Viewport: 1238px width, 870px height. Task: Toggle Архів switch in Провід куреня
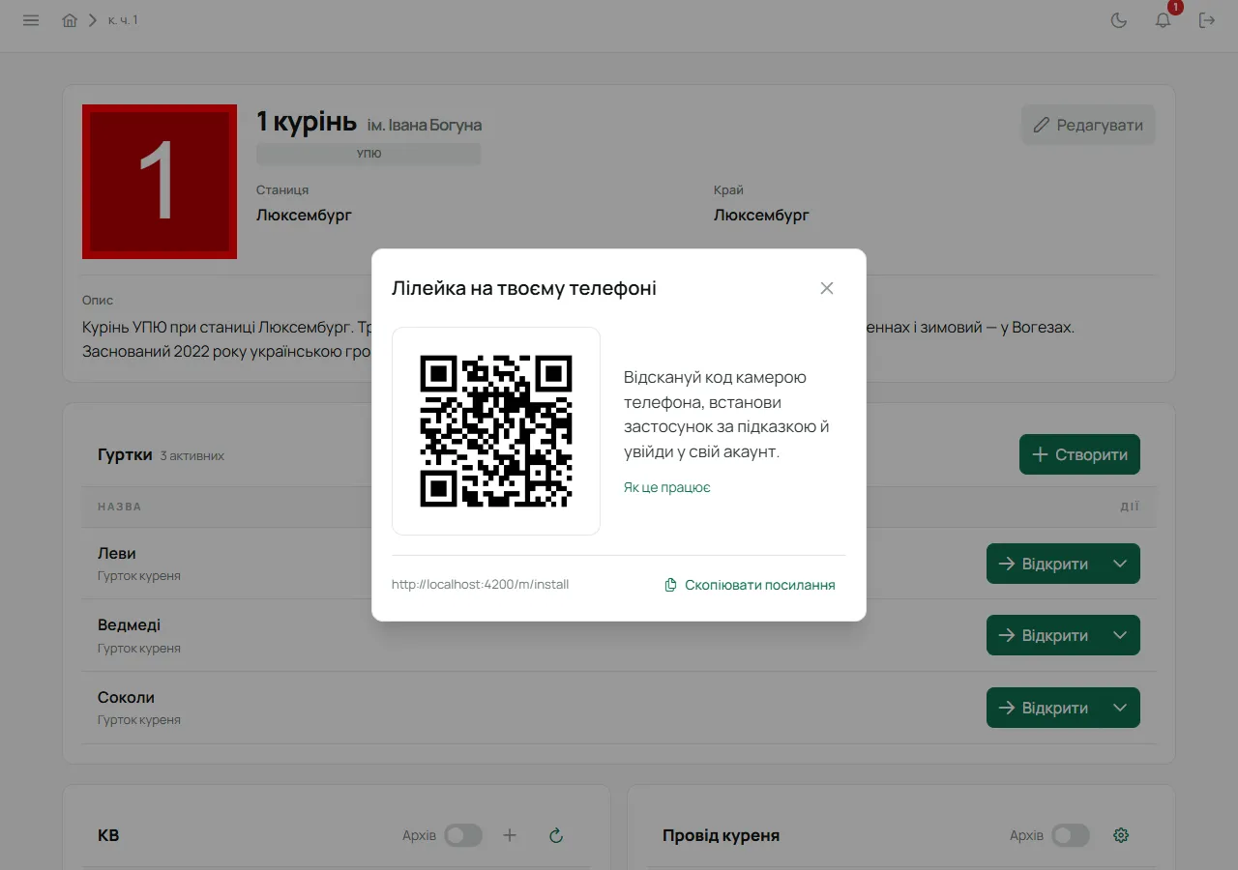[1071, 835]
